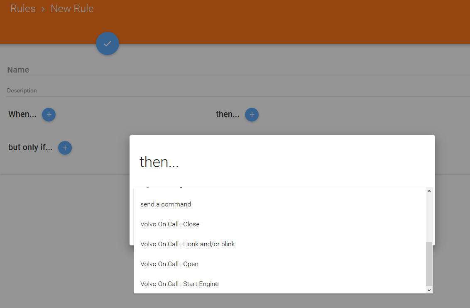Select 'Volvo On Call : Close' action

coord(170,224)
